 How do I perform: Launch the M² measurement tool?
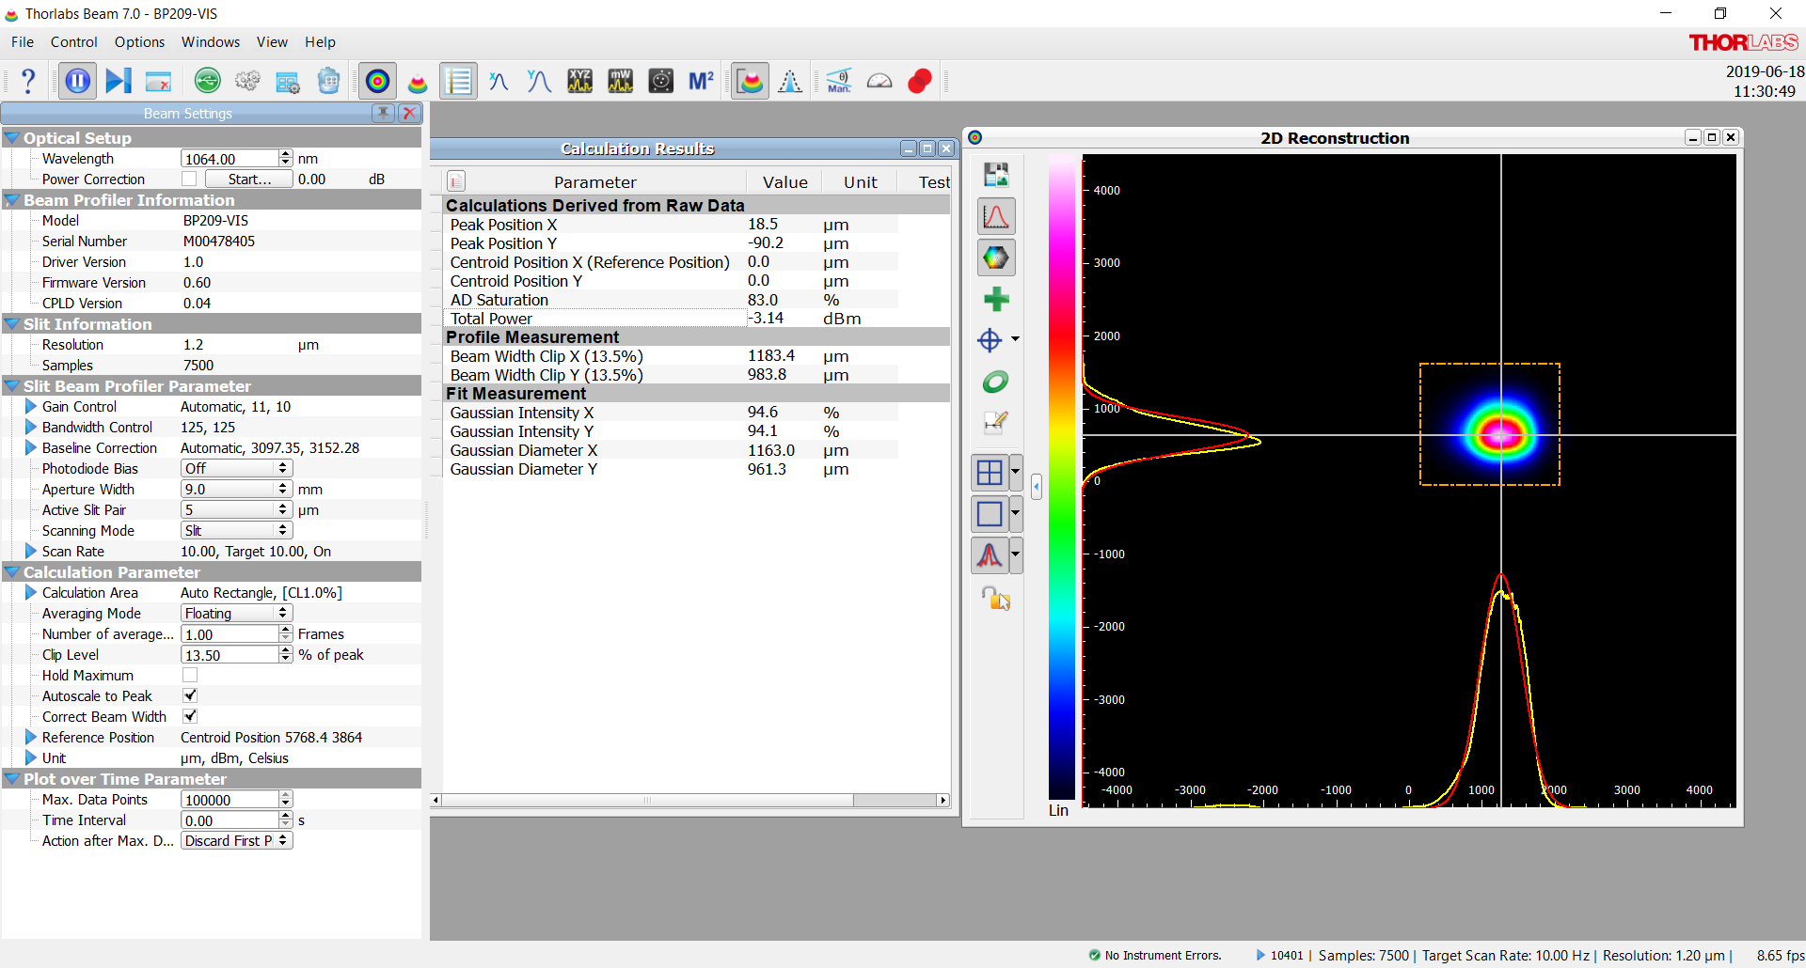coord(702,82)
